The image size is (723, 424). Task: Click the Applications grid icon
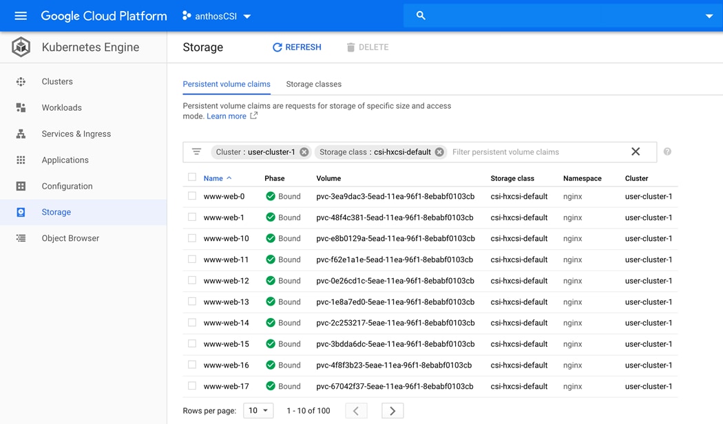coord(21,160)
